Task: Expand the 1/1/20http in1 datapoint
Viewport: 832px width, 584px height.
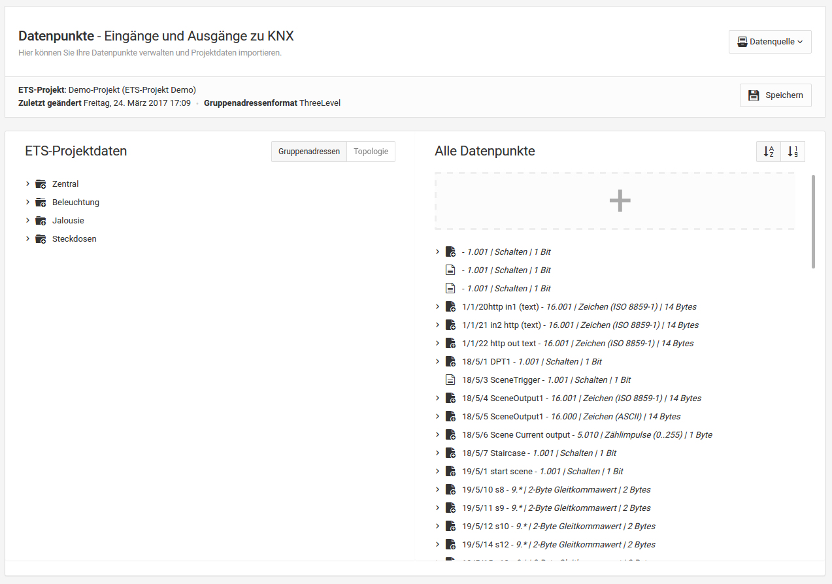Action: (x=437, y=307)
